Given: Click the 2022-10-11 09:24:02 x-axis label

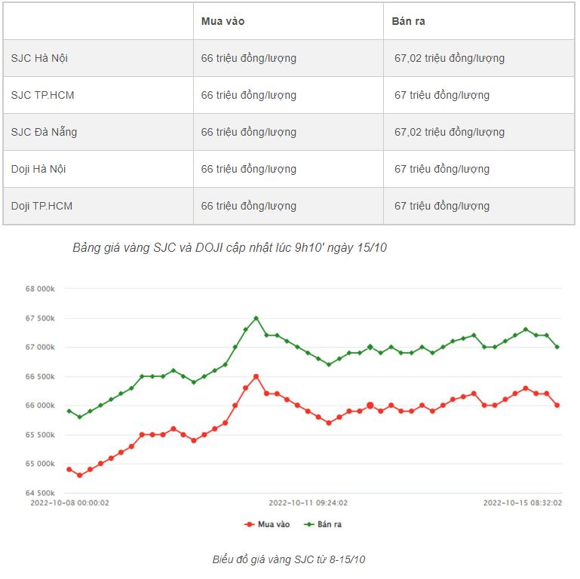Looking at the screenshot, I should point(308,502).
